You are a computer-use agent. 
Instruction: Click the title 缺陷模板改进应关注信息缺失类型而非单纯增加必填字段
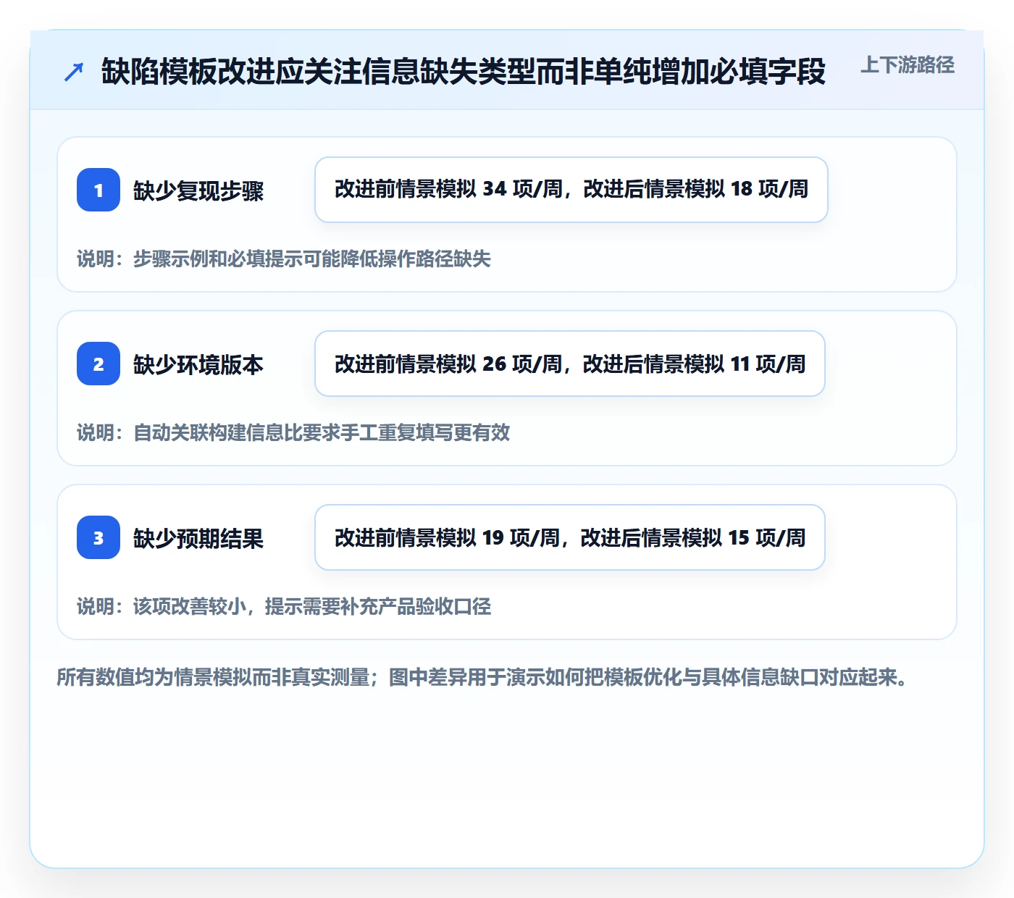tap(464, 72)
